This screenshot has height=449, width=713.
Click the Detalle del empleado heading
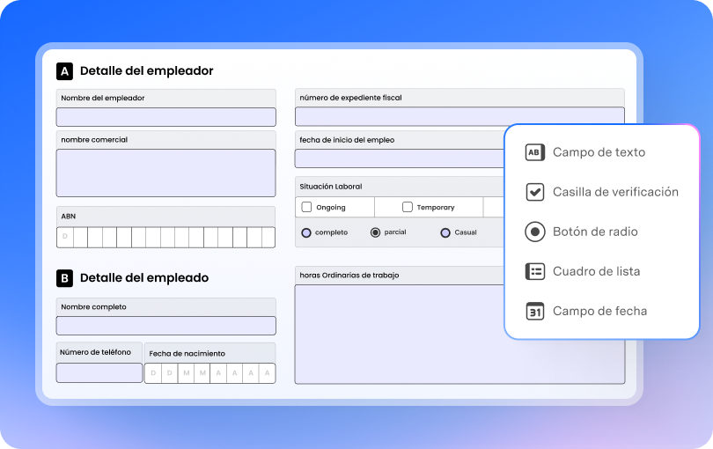(144, 278)
